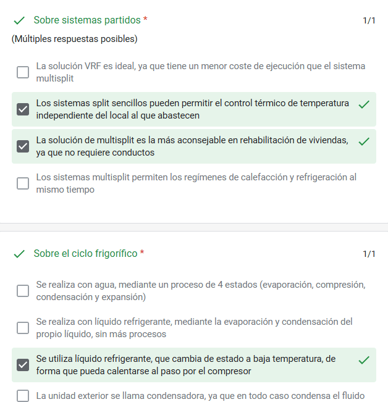The width and height of the screenshot is (388, 402).
Task: Check the Se realiza con agua checkbox
Action: coord(23,291)
